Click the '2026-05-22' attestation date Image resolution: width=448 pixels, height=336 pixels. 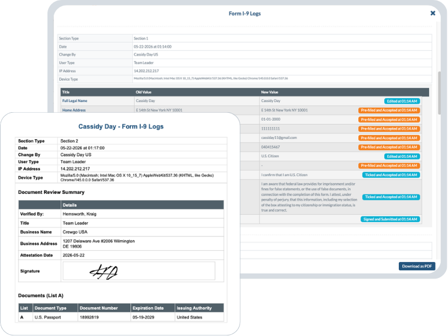coord(73,255)
